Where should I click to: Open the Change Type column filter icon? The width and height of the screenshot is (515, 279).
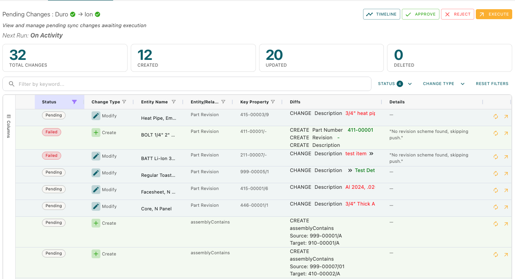pyautogui.click(x=124, y=102)
